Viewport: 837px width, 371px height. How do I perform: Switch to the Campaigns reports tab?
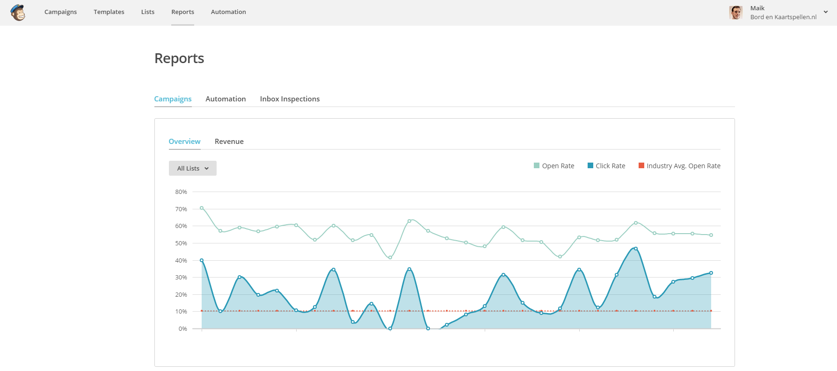[x=173, y=99]
